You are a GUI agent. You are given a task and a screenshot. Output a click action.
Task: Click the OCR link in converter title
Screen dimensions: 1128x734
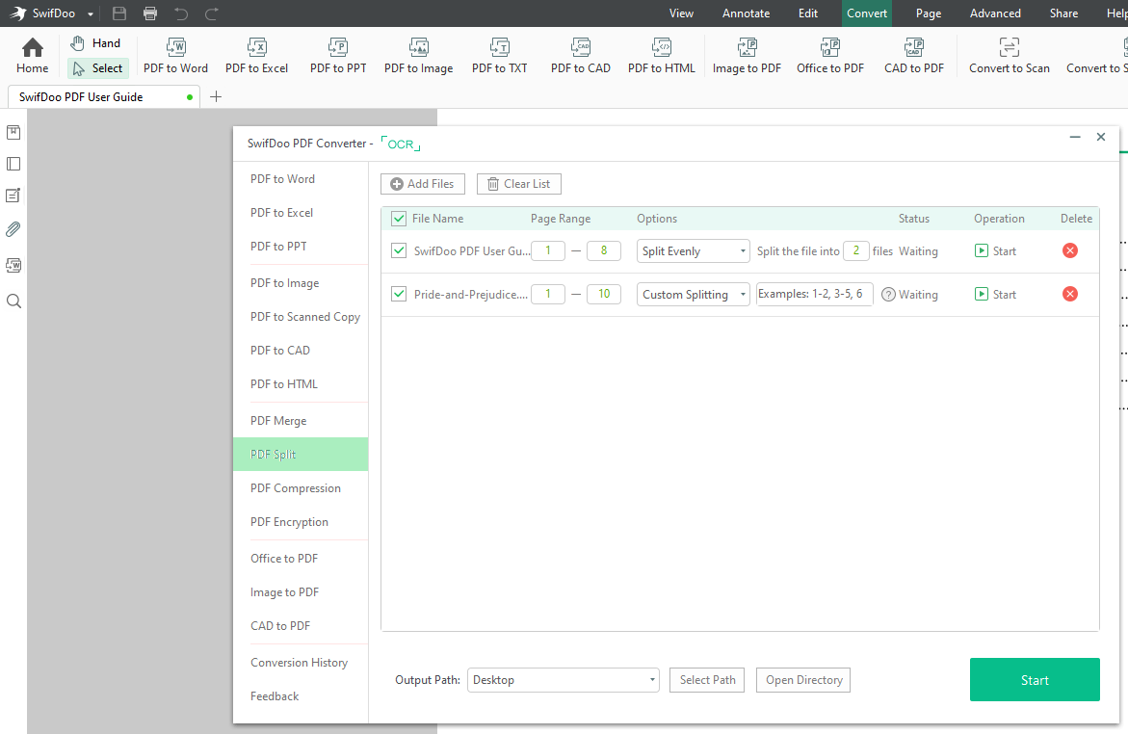click(401, 144)
